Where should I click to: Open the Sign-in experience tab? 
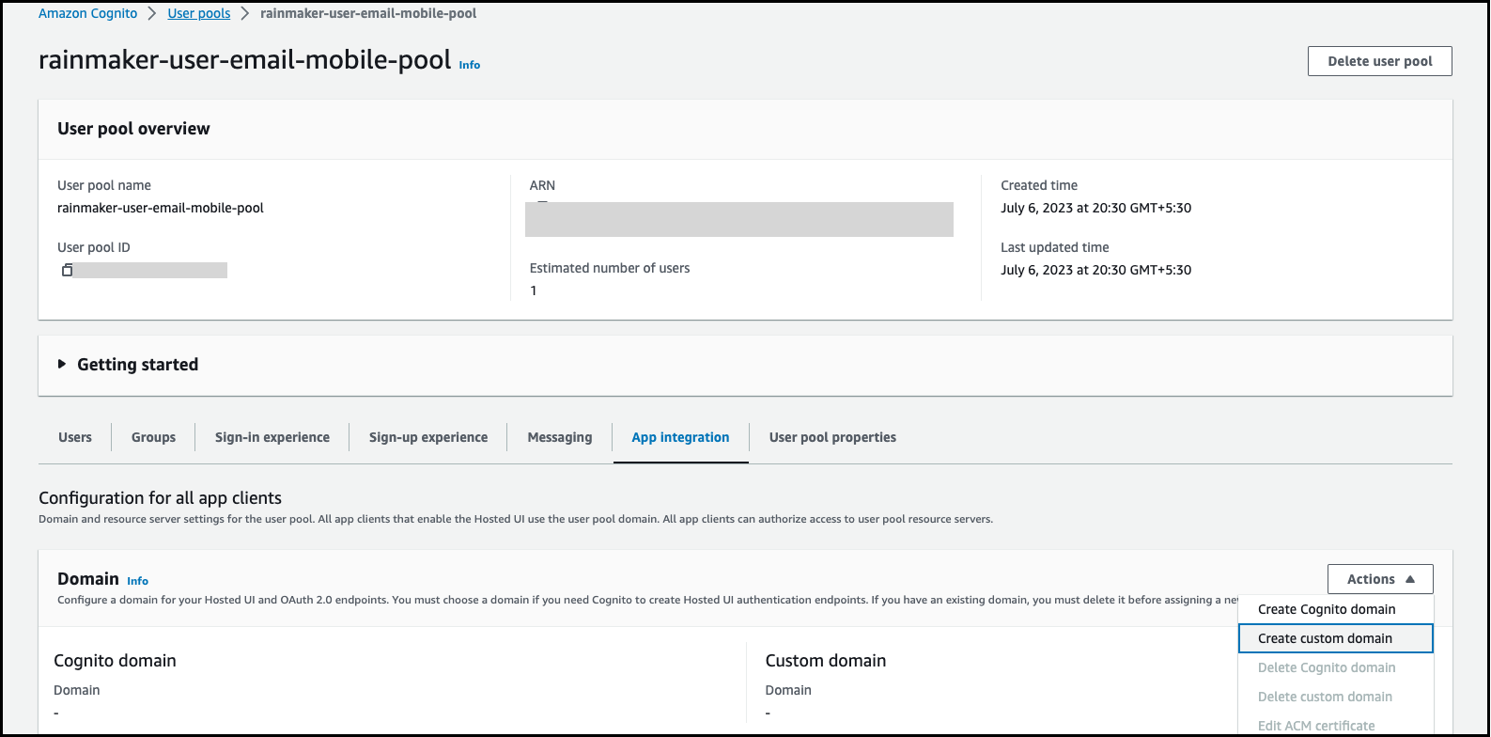(x=272, y=437)
